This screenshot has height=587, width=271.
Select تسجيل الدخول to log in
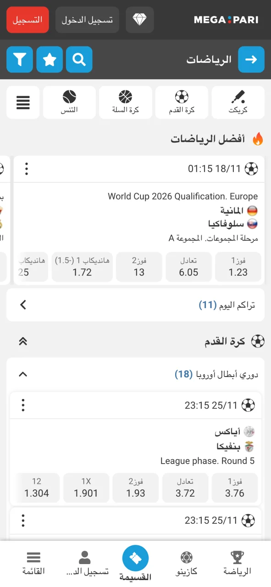87,20
